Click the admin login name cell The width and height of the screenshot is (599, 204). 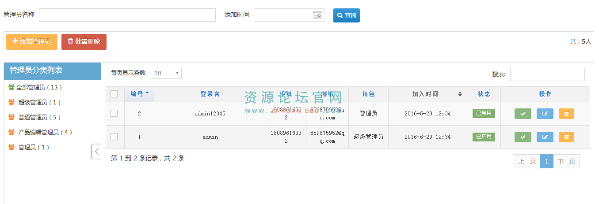tap(210, 137)
